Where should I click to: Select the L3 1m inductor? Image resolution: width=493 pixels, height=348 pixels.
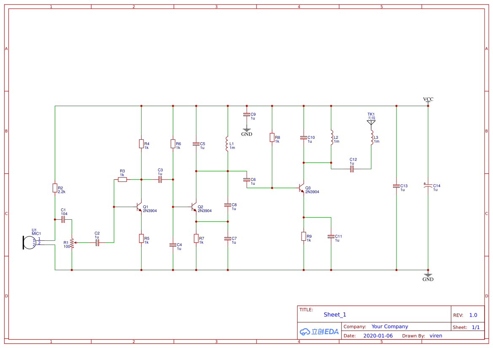point(372,138)
